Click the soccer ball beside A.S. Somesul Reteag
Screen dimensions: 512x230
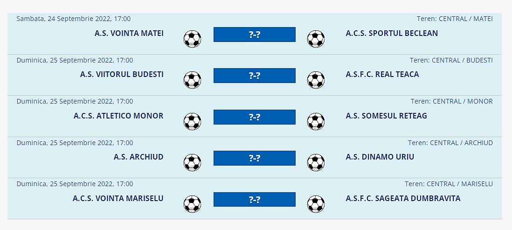316,121
